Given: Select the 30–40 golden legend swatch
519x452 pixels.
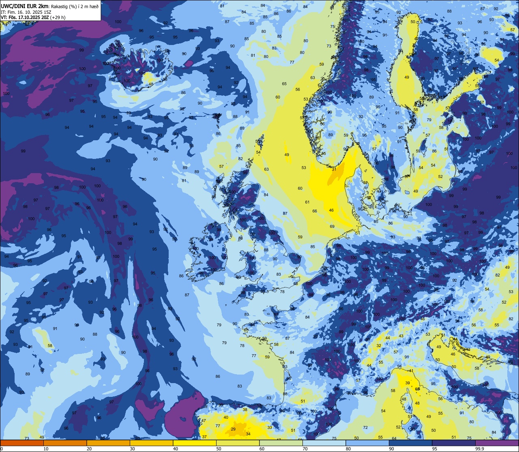Looking at the screenshot, I should (151, 443).
